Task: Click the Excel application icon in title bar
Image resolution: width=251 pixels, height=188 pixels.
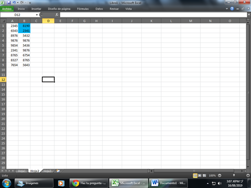Action: click(2, 3)
